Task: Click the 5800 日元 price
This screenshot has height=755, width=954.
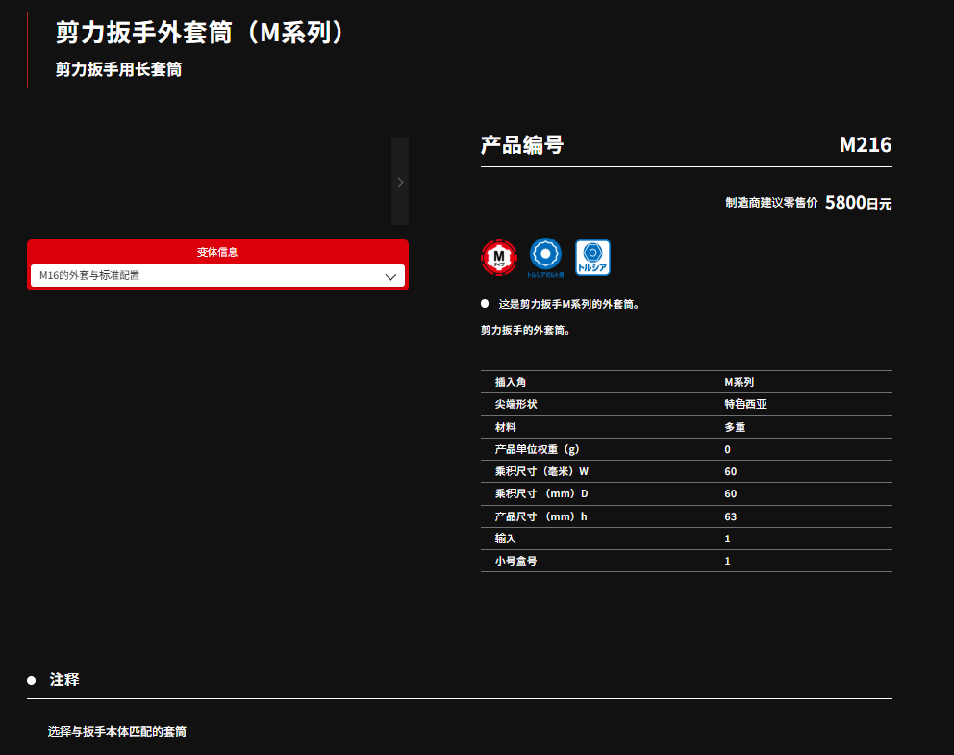Action: tap(858, 203)
